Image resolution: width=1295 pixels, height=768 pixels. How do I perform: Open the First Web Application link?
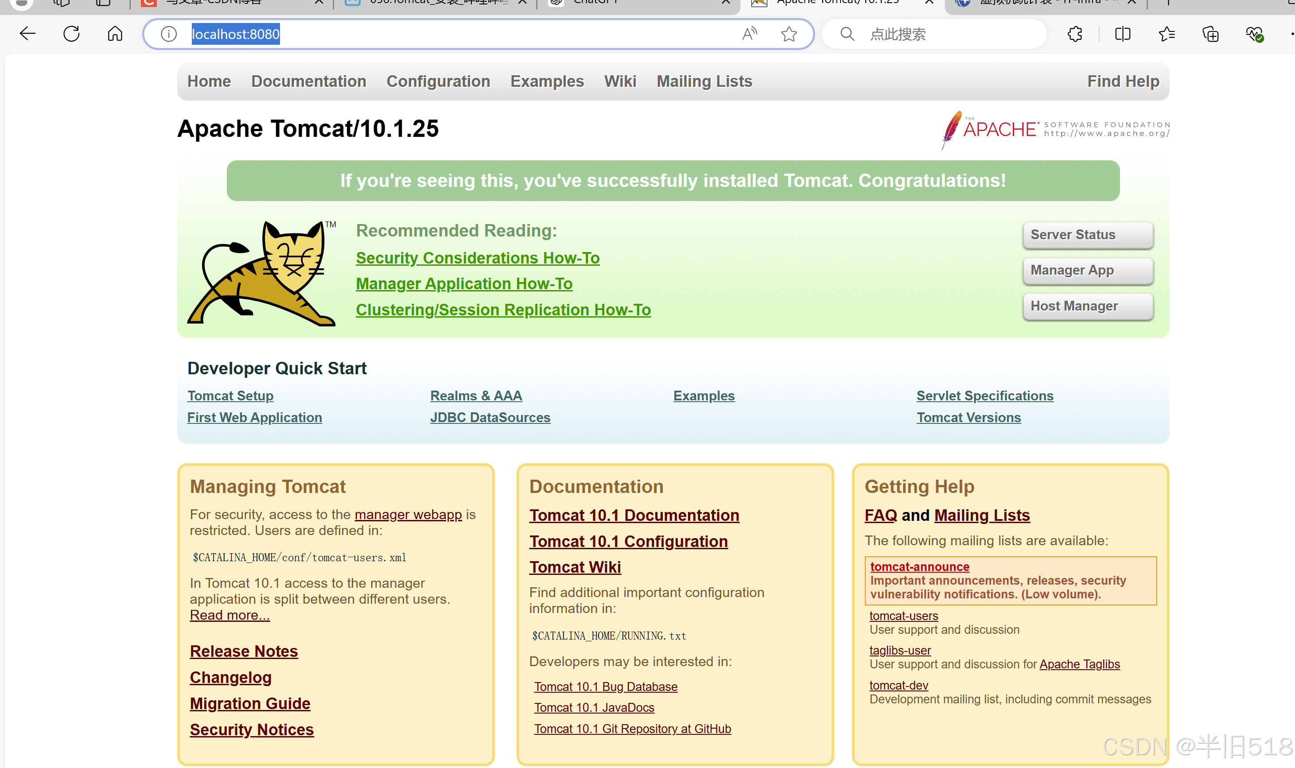pos(255,418)
